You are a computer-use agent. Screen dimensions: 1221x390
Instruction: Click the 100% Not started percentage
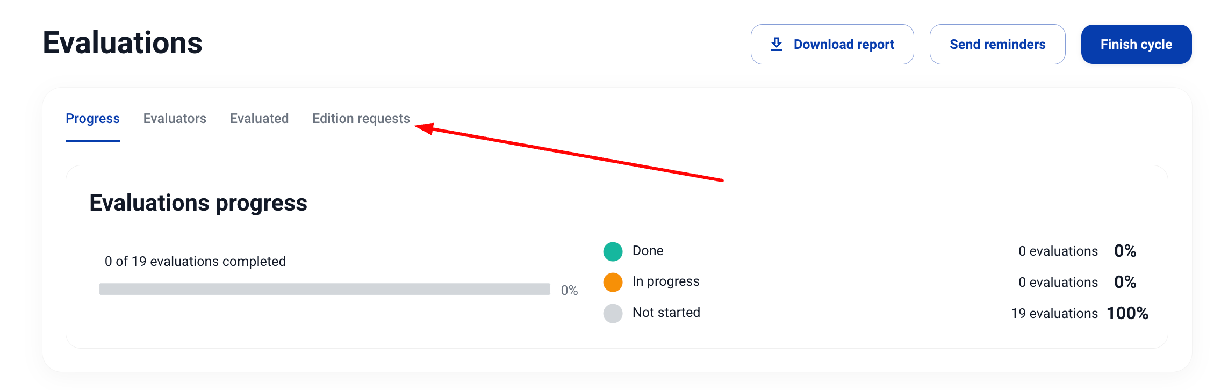(x=1127, y=313)
